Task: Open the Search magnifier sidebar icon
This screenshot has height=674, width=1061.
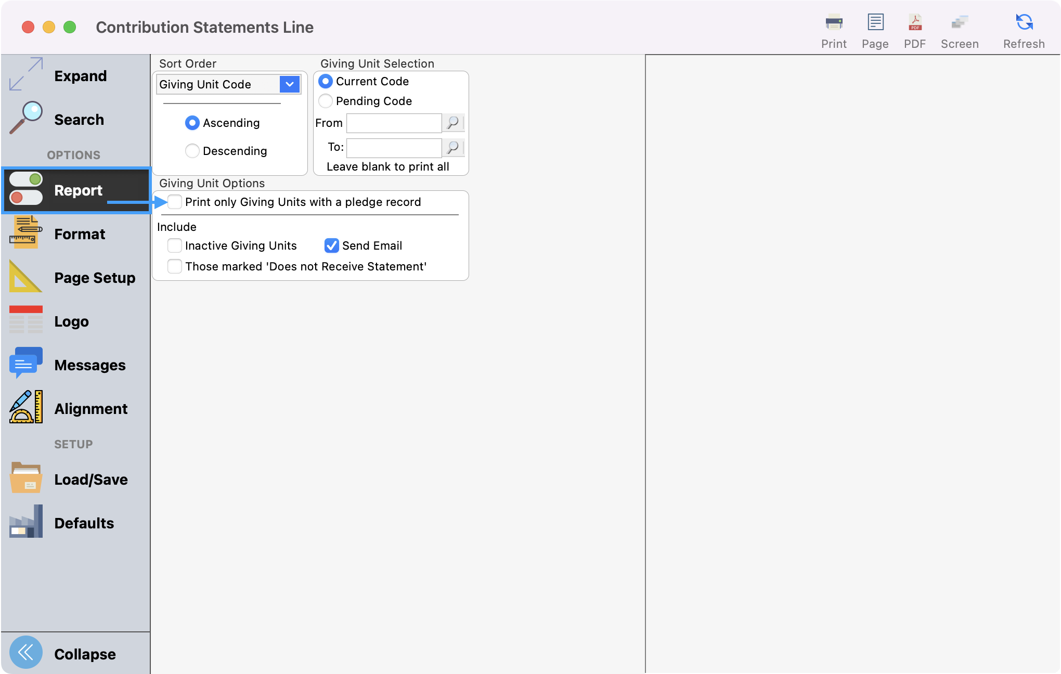Action: tap(25, 118)
